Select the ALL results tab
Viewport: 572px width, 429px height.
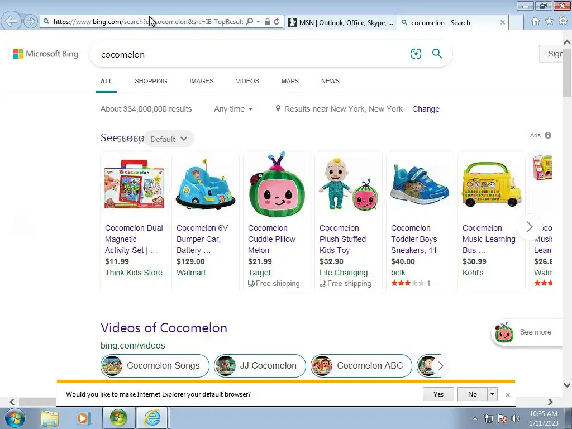[107, 81]
